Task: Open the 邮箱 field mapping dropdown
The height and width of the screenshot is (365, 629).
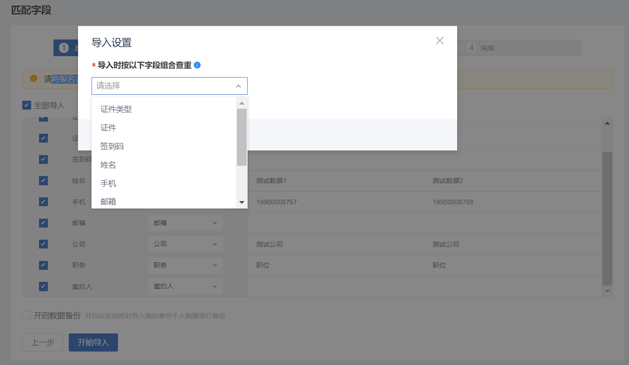Action: (x=185, y=223)
